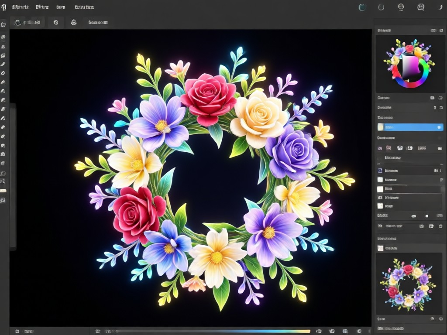Click the hollow ring icon in the top-right header
Screen dimensions: 447x335
pyautogui.click(x=381, y=7)
